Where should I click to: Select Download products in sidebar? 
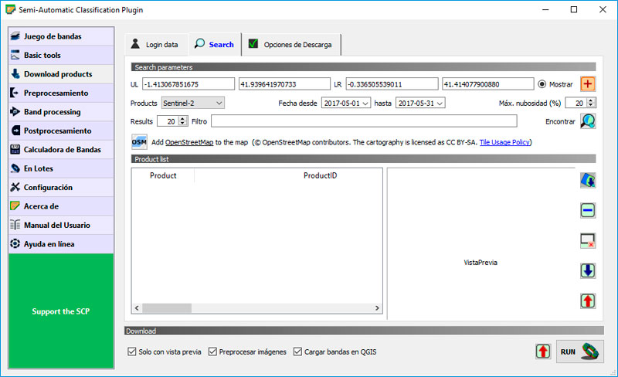(61, 74)
